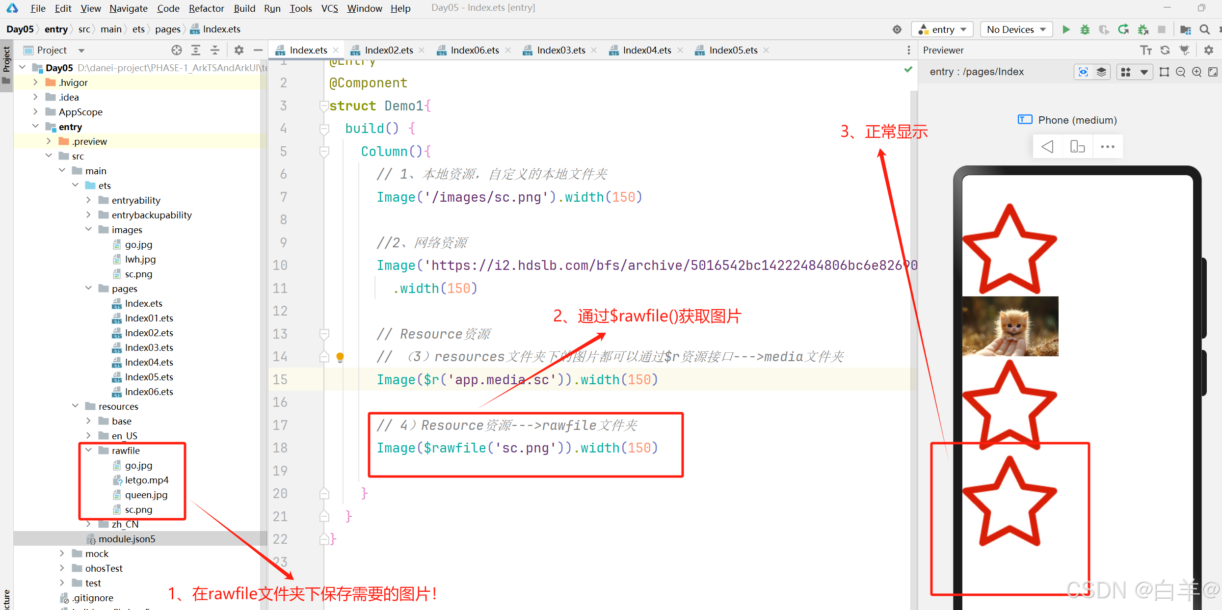The image size is (1222, 610).
Task: Fold the struct Demo1 block on line 3
Action: (x=324, y=106)
